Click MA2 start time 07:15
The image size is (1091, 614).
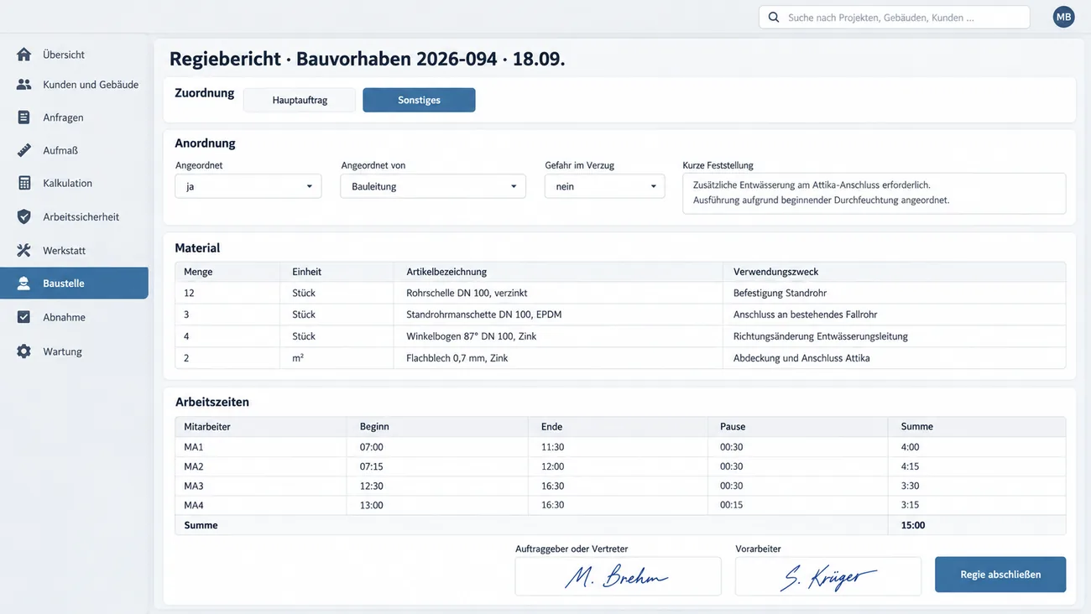(437, 466)
